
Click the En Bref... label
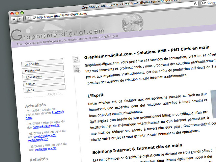point(55,94)
